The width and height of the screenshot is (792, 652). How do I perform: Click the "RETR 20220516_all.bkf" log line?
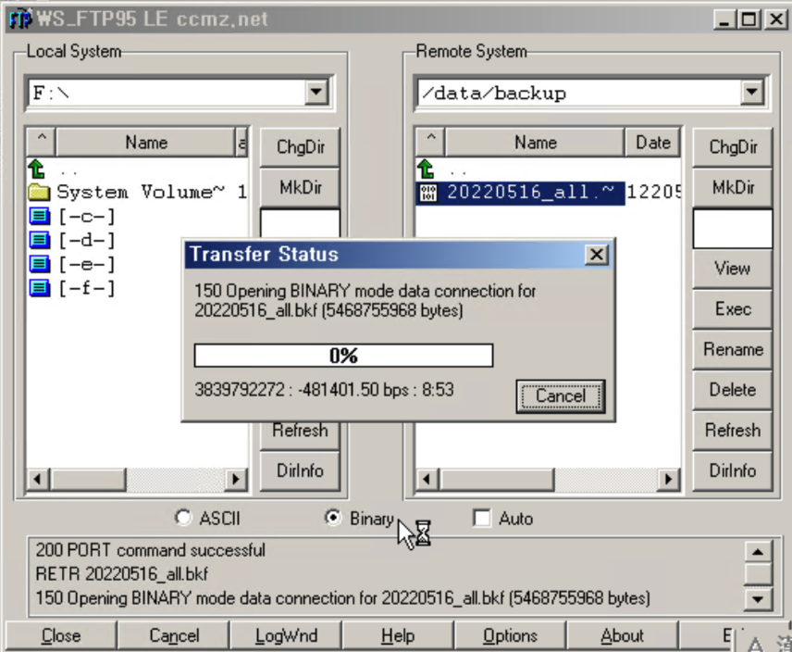[x=122, y=574]
